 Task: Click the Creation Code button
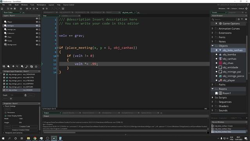point(25,127)
